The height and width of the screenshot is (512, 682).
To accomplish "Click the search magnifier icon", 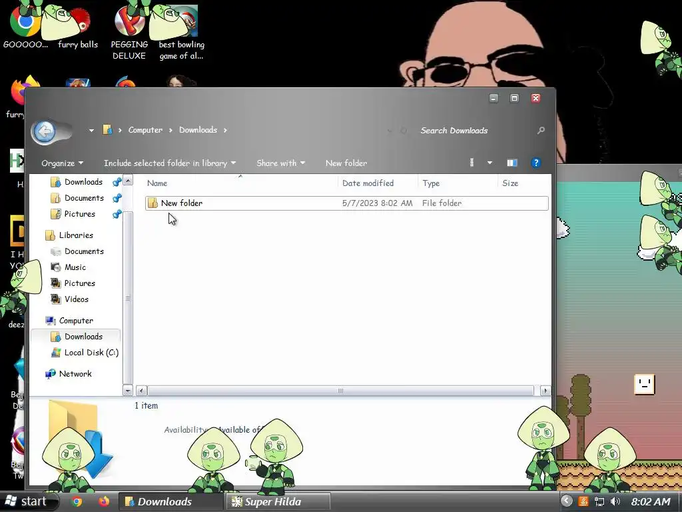I will tap(541, 130).
